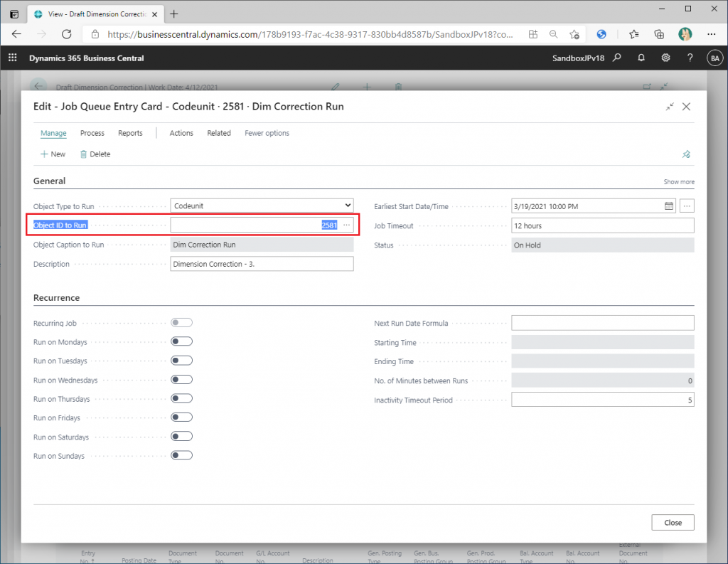Open the browser tab actions menu icon
This screenshot has width=728, height=564.
[14, 14]
